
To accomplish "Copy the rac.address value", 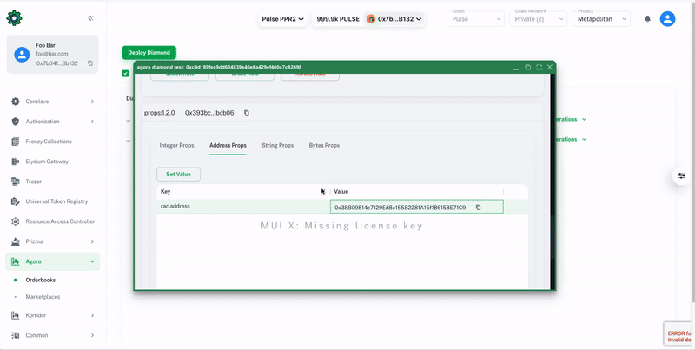I will click(478, 208).
